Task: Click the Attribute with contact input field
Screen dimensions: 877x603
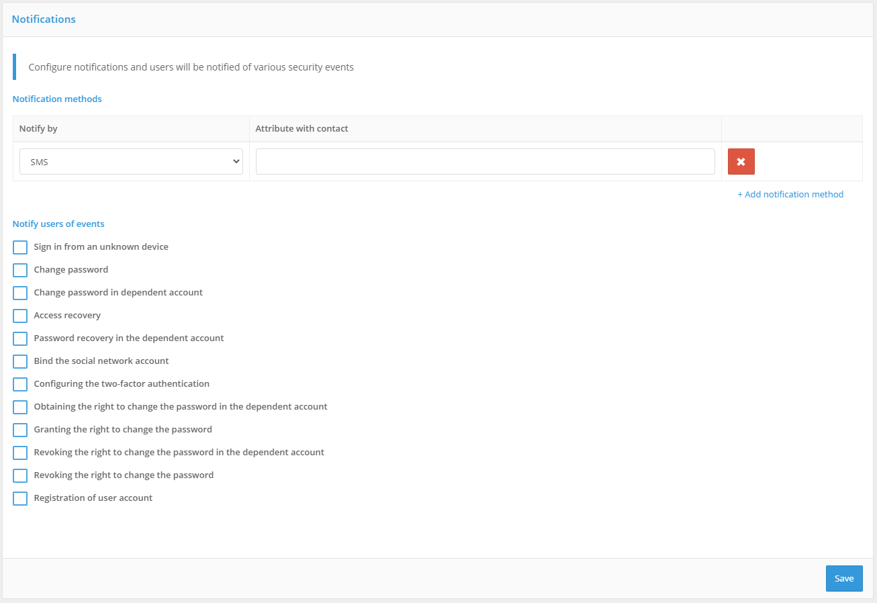Action: tap(485, 161)
